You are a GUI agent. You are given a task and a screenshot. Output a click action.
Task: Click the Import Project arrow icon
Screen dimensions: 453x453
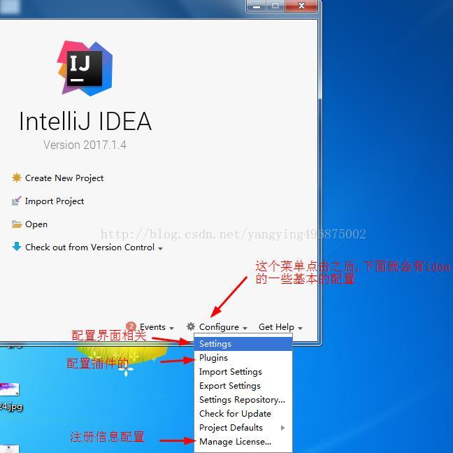pyautogui.click(x=17, y=201)
